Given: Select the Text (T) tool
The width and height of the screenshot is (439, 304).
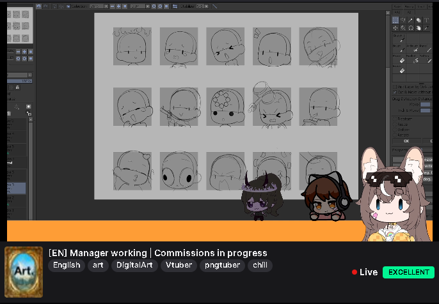Looking at the screenshot, I should 426,20.
